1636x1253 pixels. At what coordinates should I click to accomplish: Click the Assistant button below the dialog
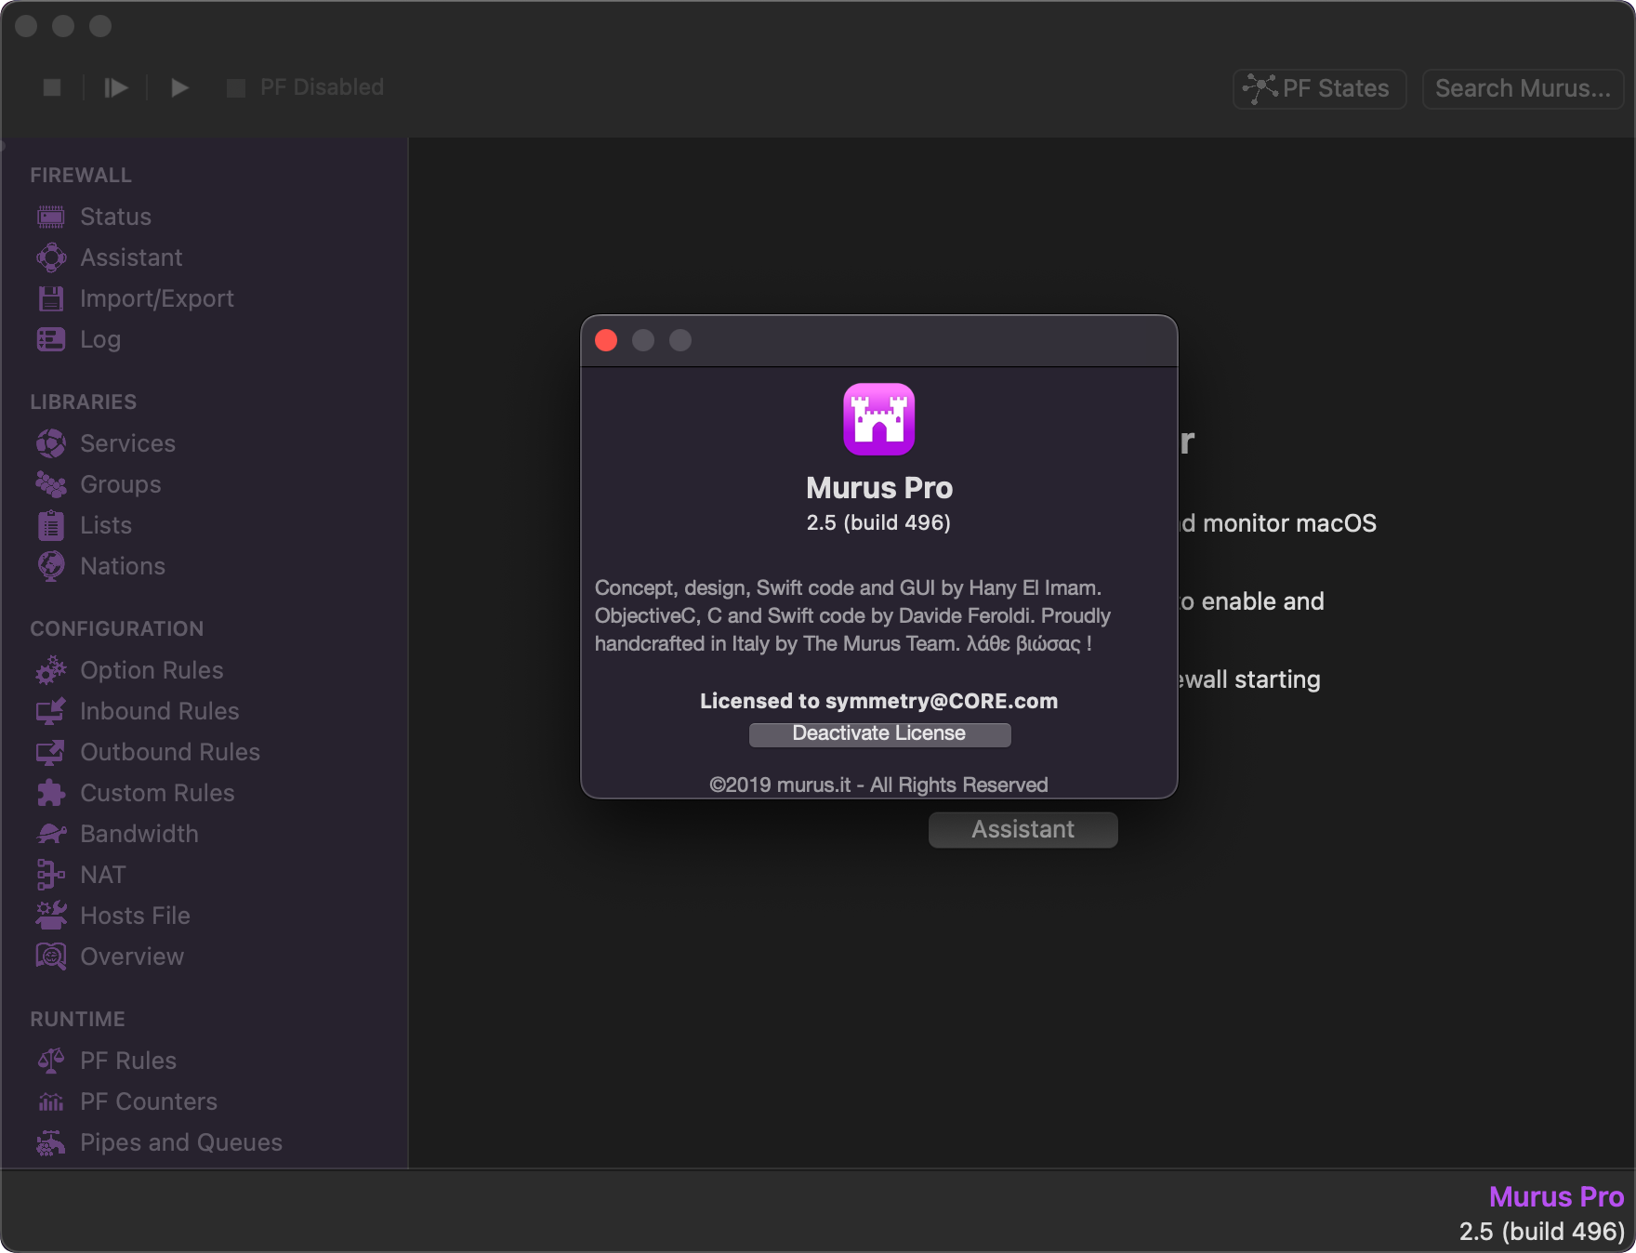(1022, 829)
